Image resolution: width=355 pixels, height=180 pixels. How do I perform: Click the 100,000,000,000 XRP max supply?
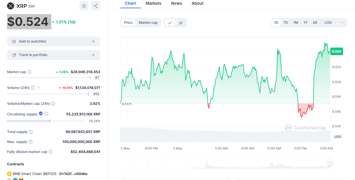[x=81, y=142]
